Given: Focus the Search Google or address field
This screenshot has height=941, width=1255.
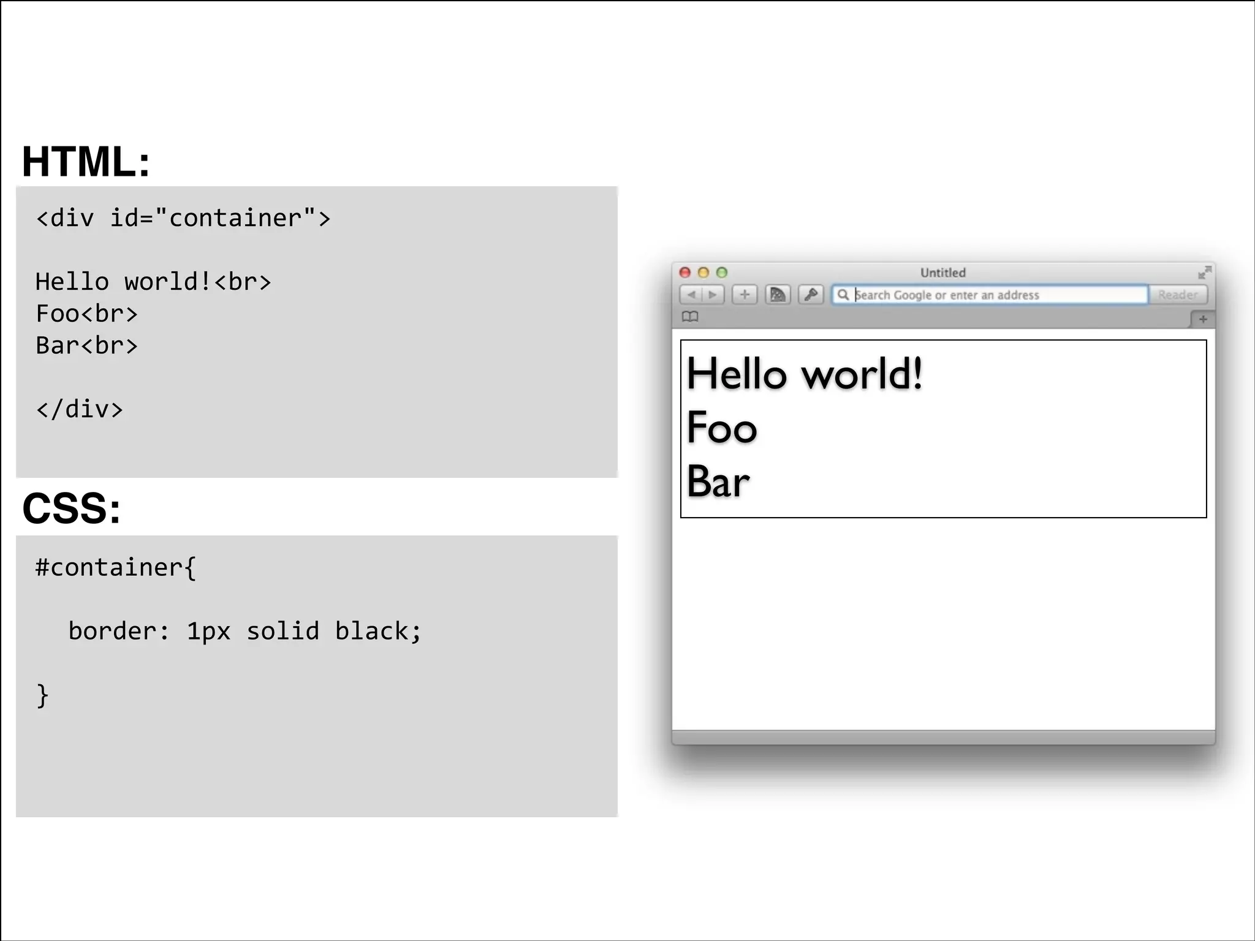Looking at the screenshot, I should (x=990, y=295).
